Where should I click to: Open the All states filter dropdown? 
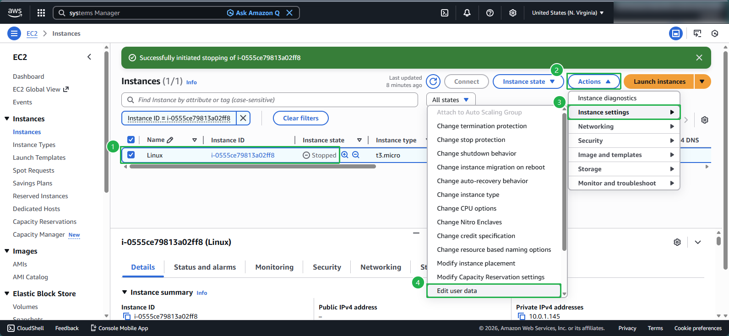coord(451,100)
